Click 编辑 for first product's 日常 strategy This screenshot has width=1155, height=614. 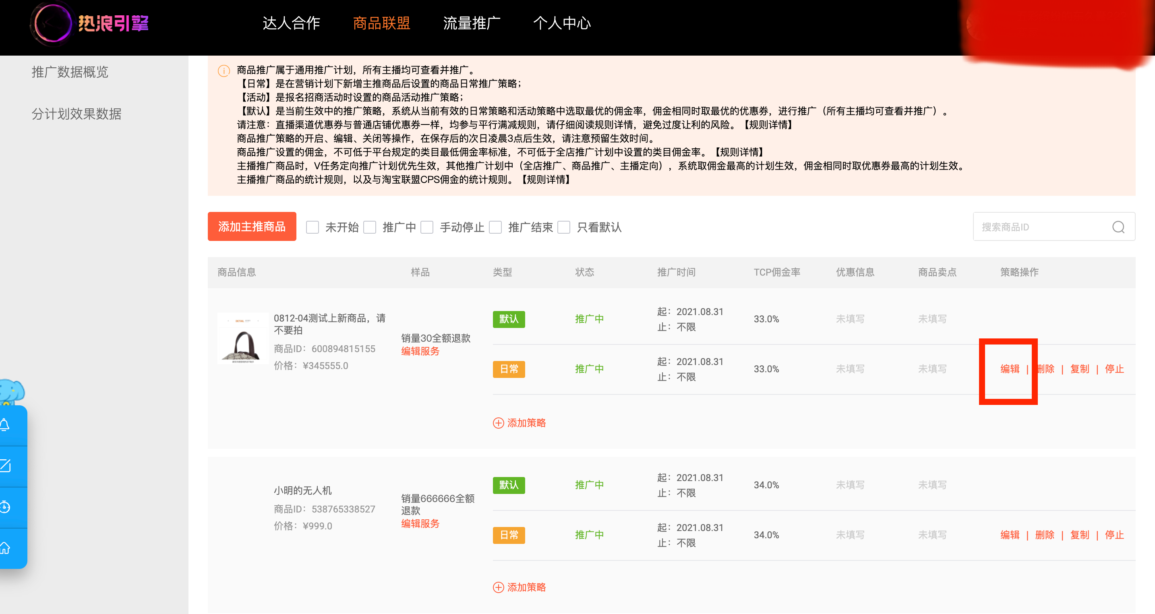point(1010,369)
